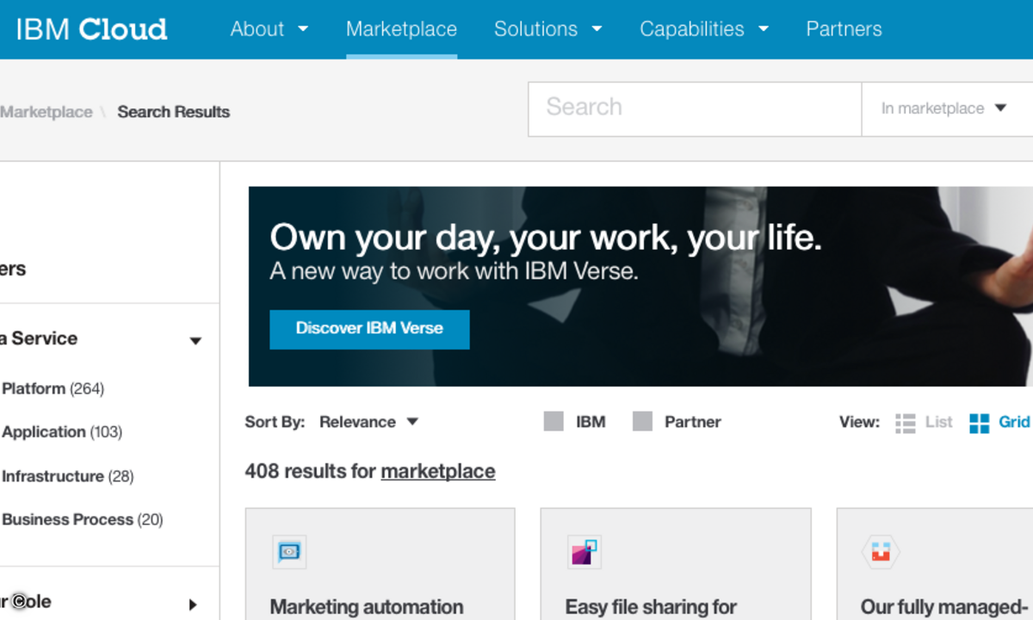Open the Sort By Relevance dropdown
Screen dimensions: 1033x620
coord(368,422)
